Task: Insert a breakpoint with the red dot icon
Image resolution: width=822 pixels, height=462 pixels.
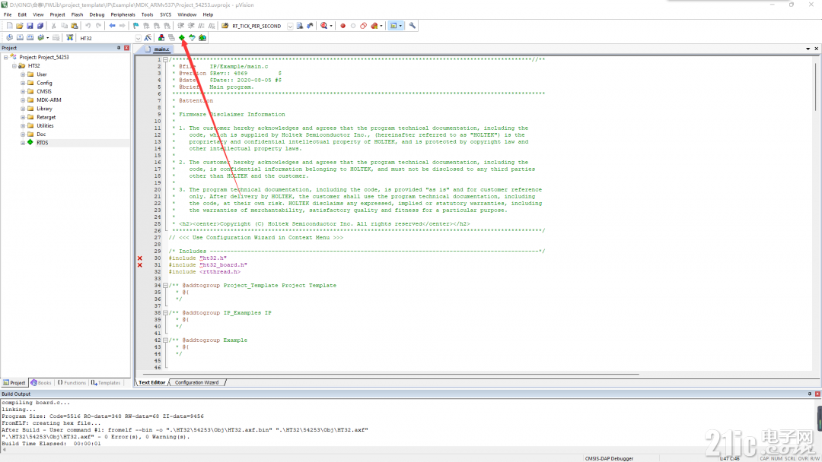Action: (342, 26)
